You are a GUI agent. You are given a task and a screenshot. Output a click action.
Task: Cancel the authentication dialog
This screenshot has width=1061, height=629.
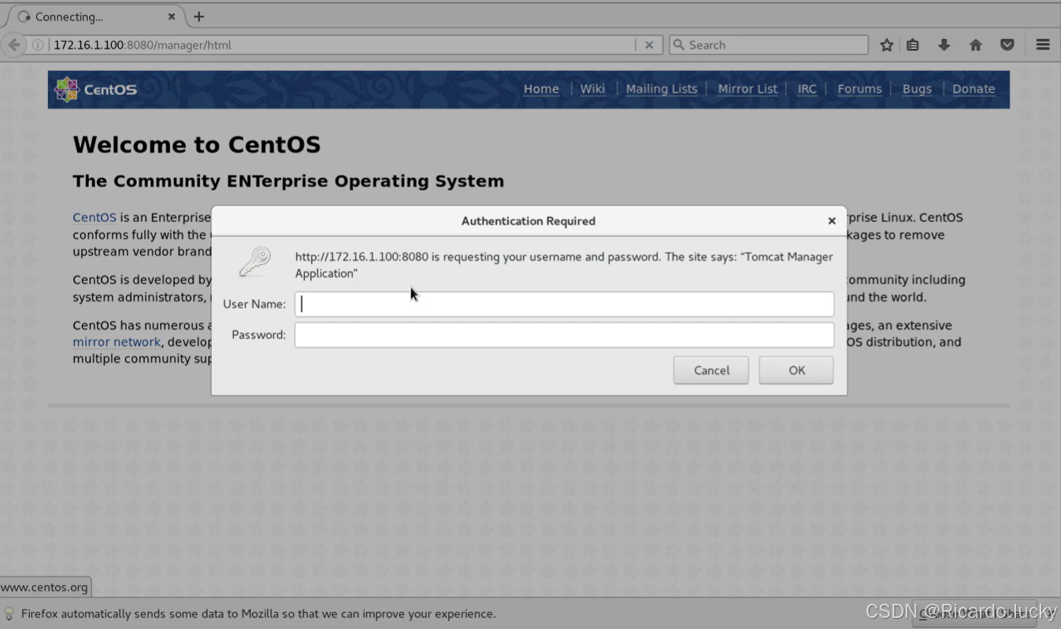point(711,370)
